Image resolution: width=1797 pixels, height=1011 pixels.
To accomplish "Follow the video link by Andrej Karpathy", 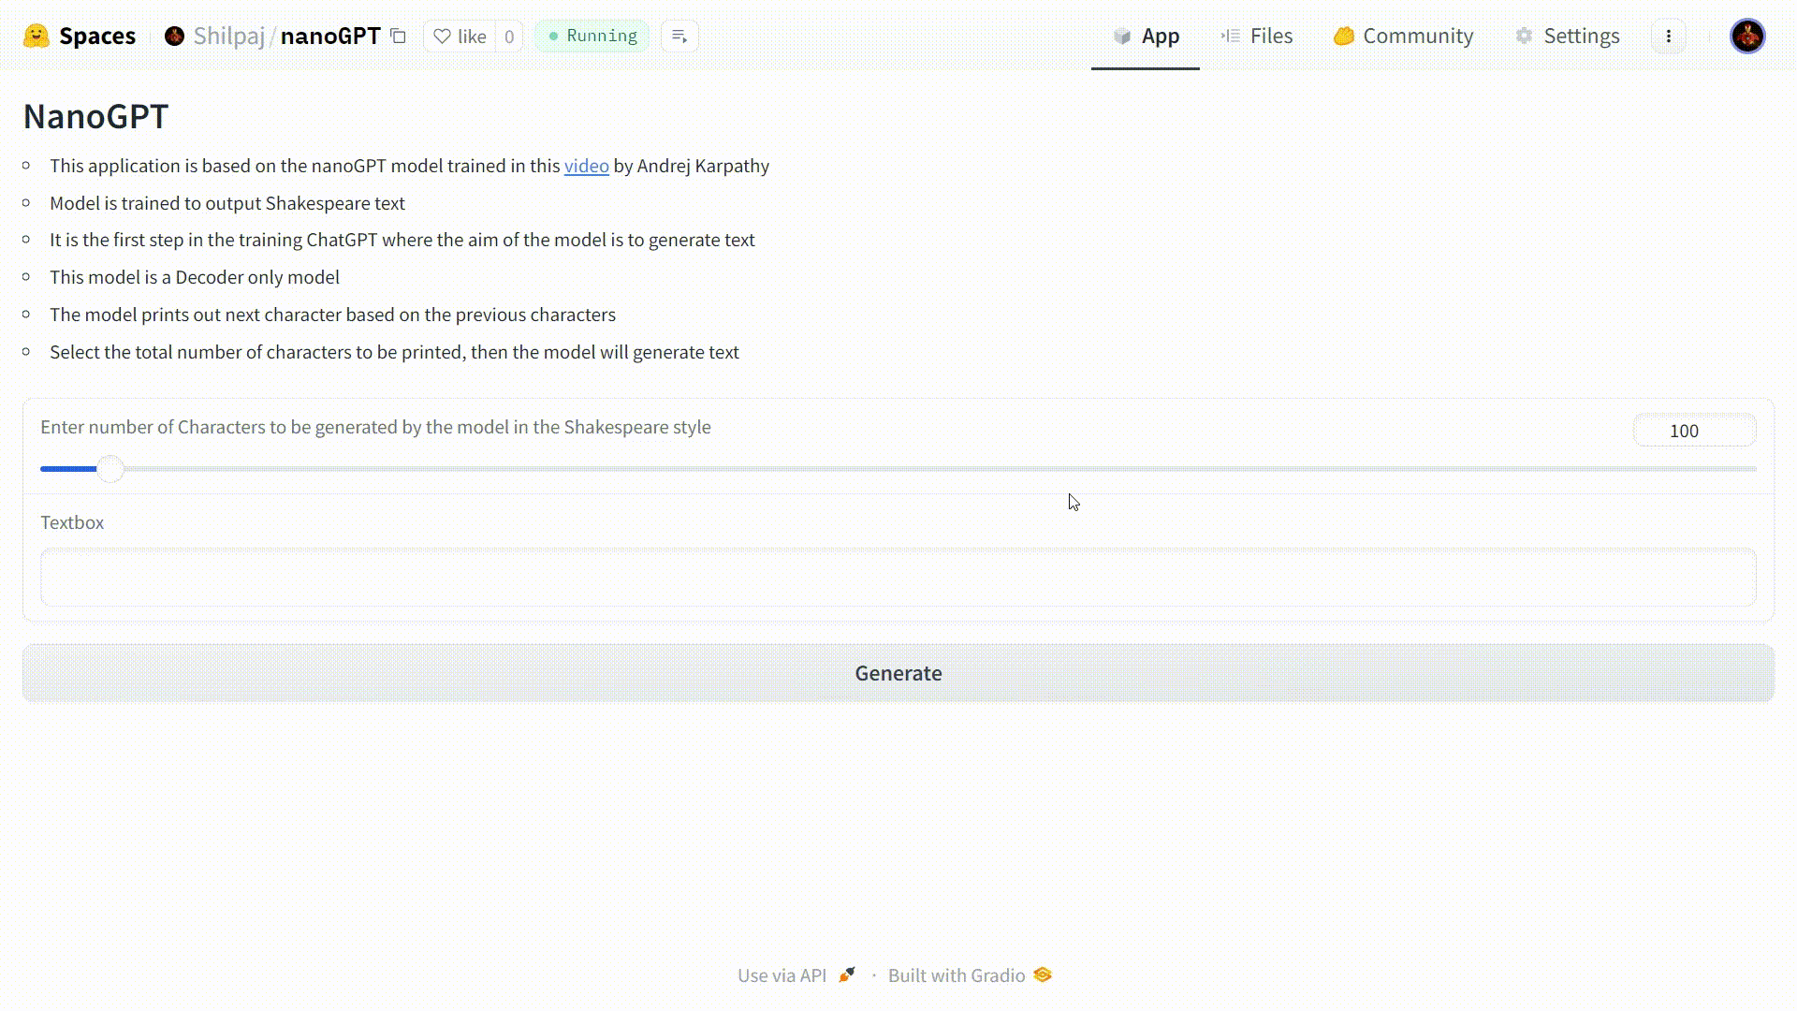I will (587, 166).
